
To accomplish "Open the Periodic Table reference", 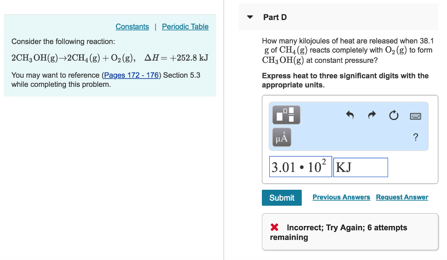I will 185,27.
